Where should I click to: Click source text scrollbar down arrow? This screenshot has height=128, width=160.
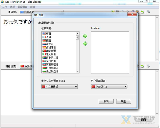pos(157,59)
